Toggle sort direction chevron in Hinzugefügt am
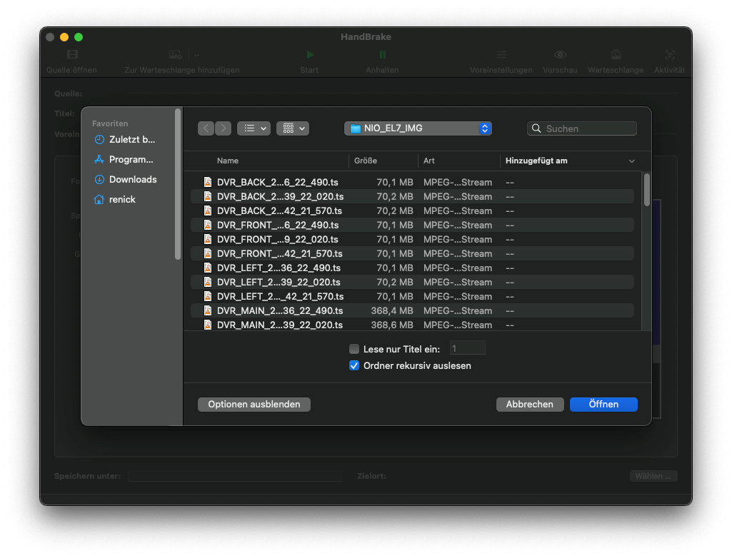Image resolution: width=732 pixels, height=558 pixels. (631, 161)
